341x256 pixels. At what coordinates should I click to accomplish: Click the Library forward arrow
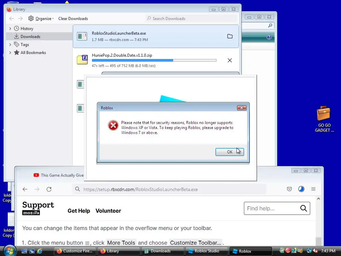tap(20, 19)
